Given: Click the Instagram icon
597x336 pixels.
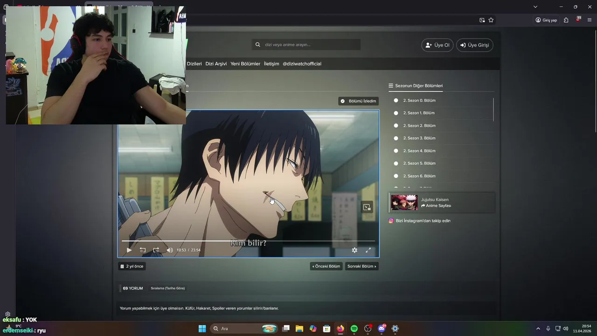Looking at the screenshot, I should coord(391,221).
